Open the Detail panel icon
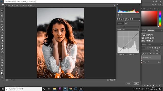Viewport: 163px width, 91px height. click(x=121, y=19)
